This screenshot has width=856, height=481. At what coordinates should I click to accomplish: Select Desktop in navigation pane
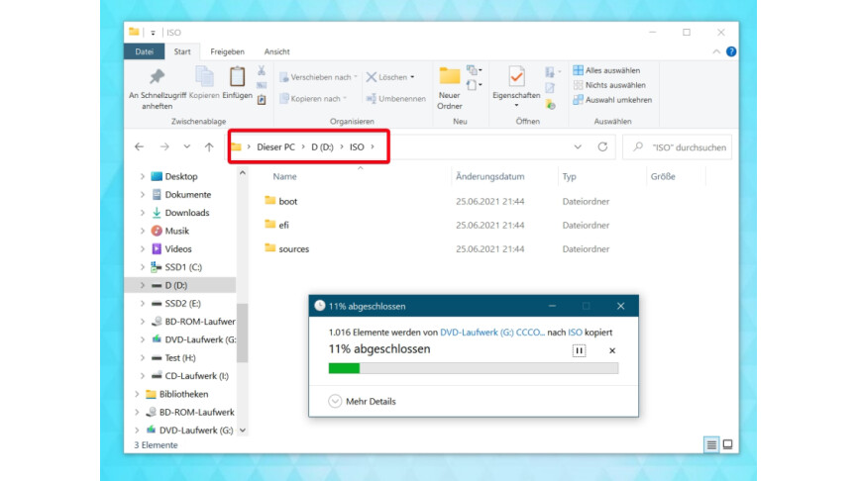tap(181, 177)
